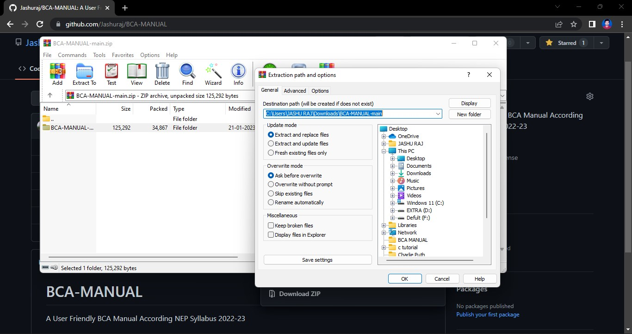632x334 pixels.
Task: Click the gear icon beside About on GitHub
Action: 589,96
